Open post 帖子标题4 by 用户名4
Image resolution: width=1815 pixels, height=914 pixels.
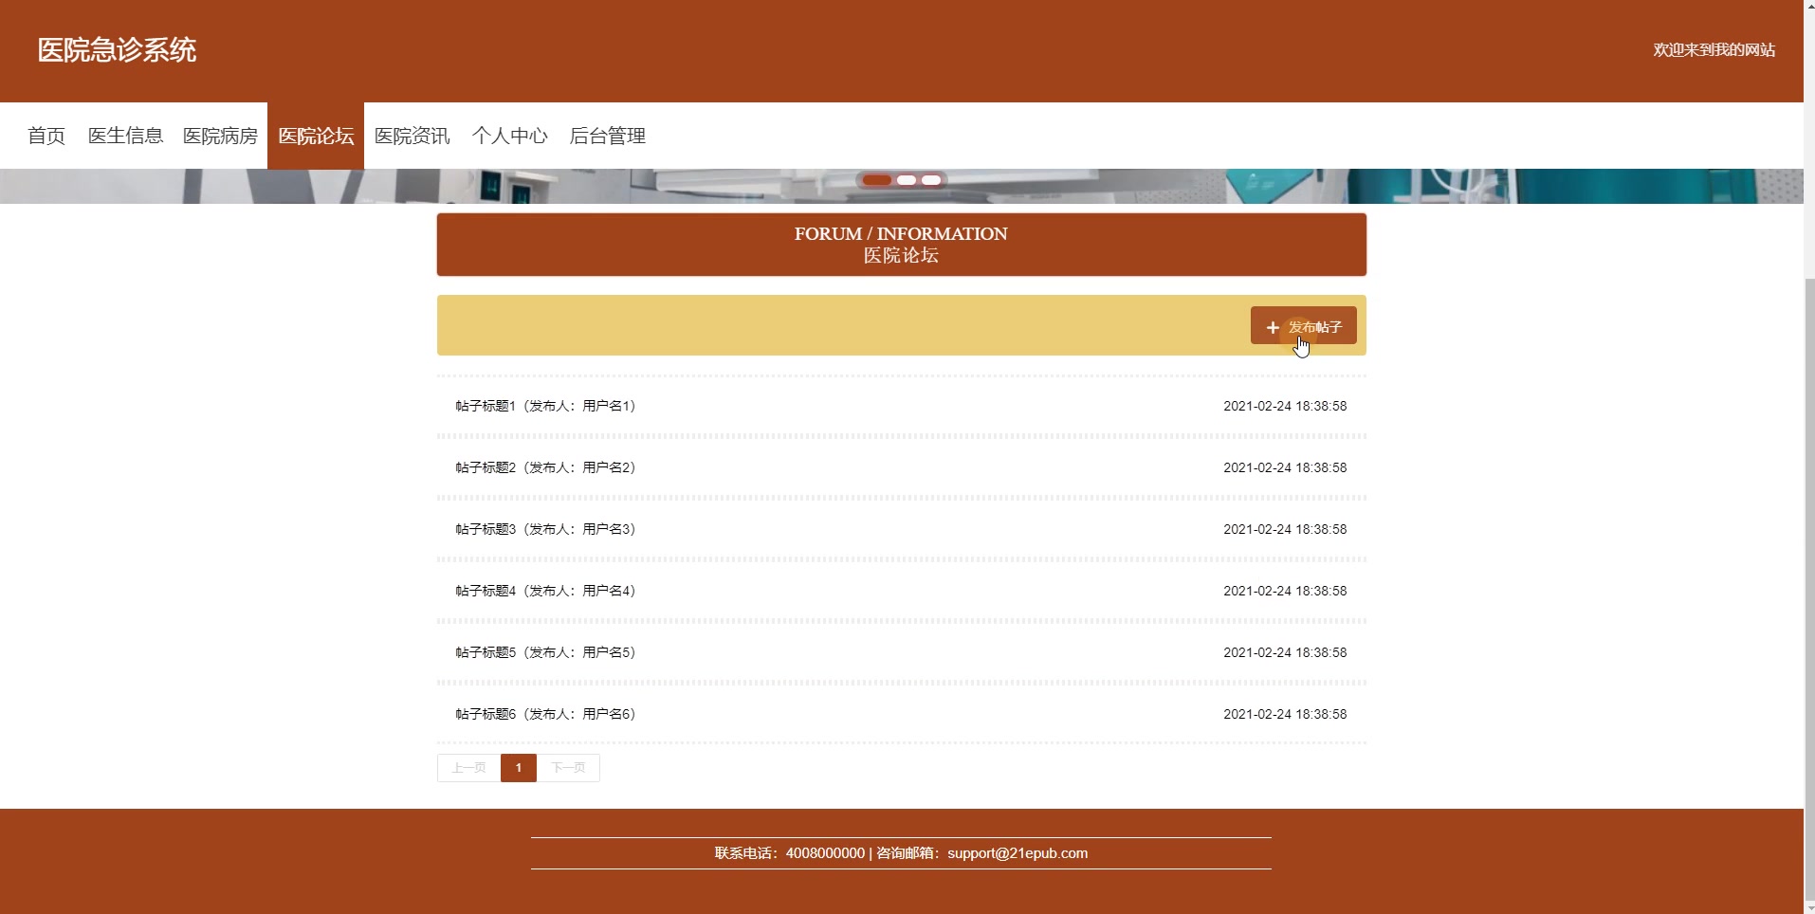[543, 591]
